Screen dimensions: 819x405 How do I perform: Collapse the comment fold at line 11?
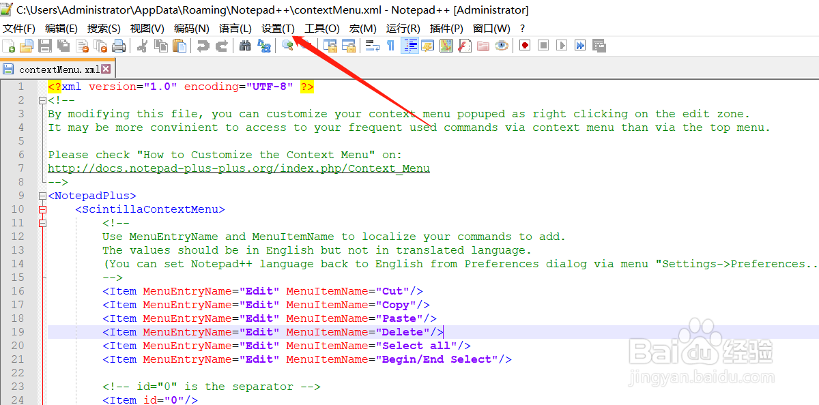click(x=42, y=223)
